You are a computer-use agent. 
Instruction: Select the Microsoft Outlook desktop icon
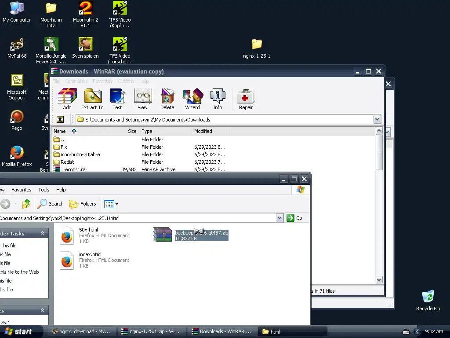coord(17,87)
